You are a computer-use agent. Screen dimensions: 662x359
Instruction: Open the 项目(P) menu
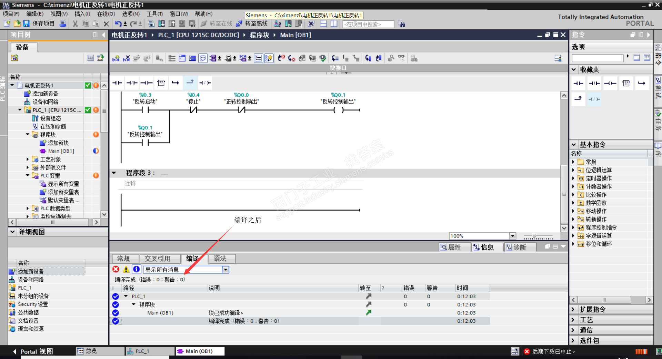11,14
